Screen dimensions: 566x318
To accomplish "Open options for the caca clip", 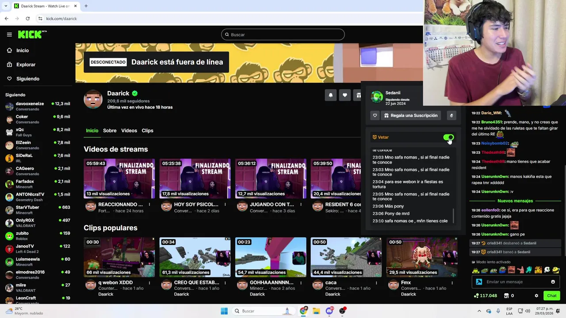I will tap(376, 283).
